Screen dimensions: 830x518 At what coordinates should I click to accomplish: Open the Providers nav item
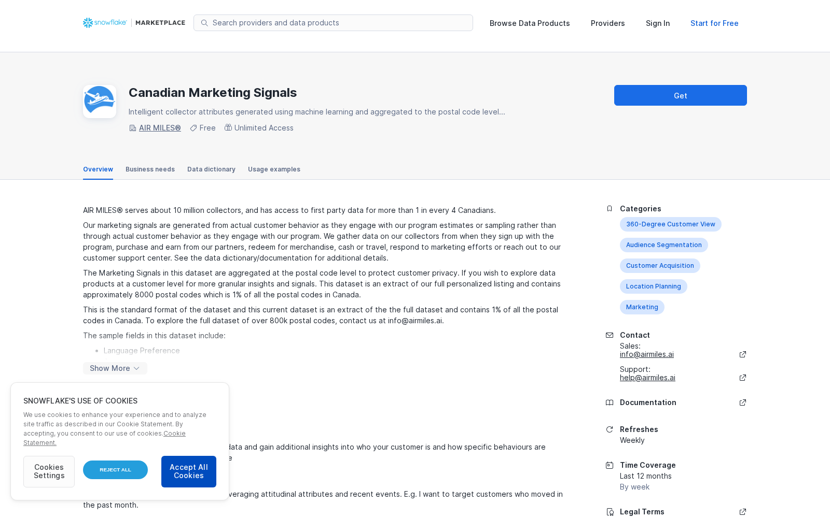click(607, 23)
